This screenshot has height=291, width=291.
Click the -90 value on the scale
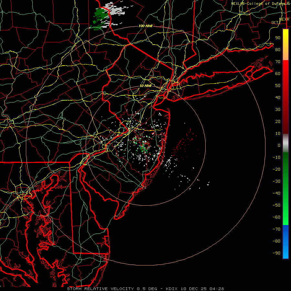coord(276,253)
